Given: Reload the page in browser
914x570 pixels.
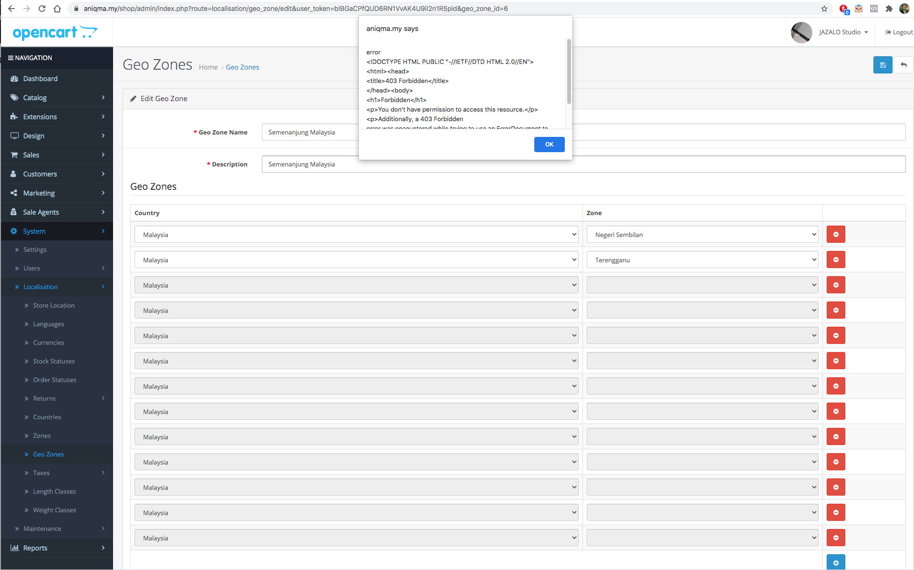Looking at the screenshot, I should tap(42, 9).
